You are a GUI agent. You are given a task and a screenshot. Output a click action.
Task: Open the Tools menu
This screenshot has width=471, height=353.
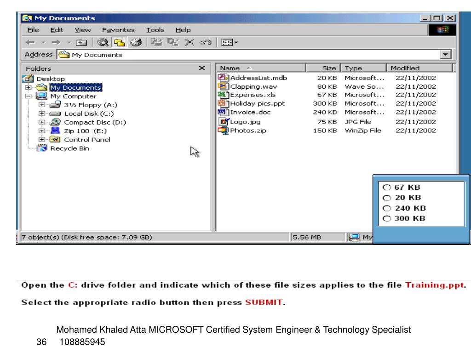155,30
